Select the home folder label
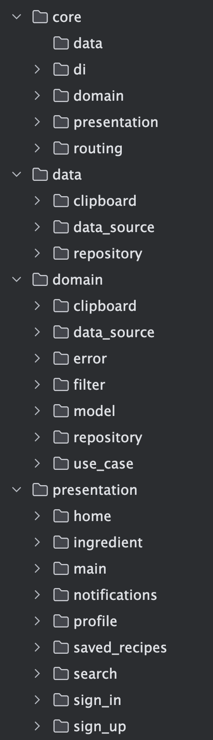213x740 pixels. coord(92,516)
